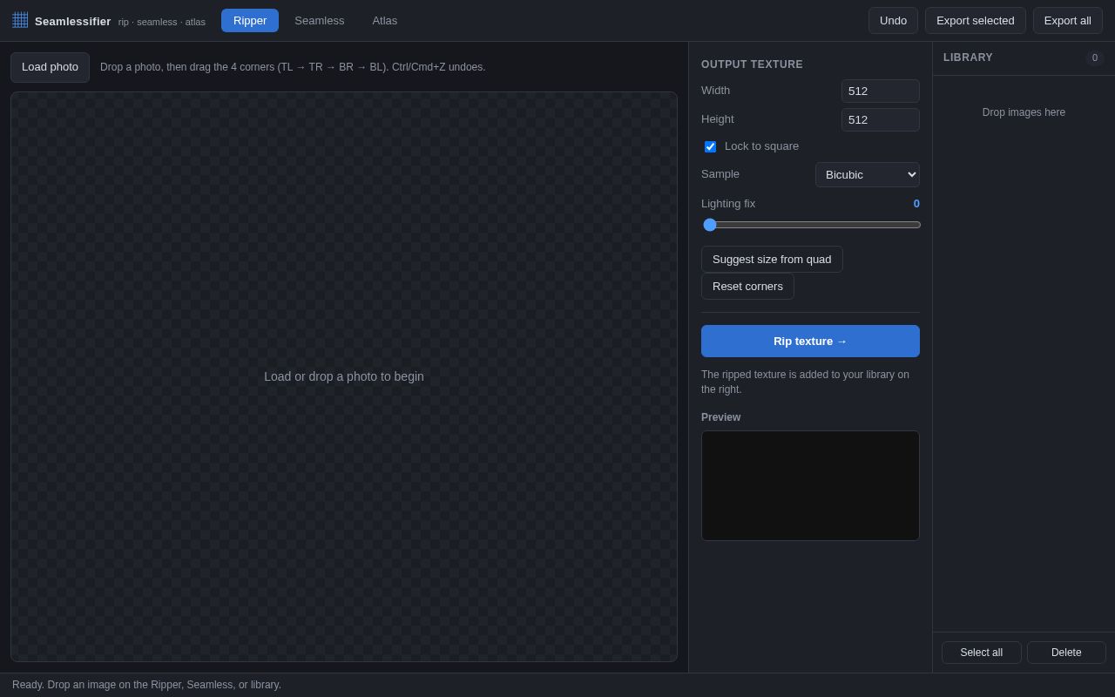Screen dimensions: 1115x697
Task: Click the Undo button
Action: [x=893, y=21]
